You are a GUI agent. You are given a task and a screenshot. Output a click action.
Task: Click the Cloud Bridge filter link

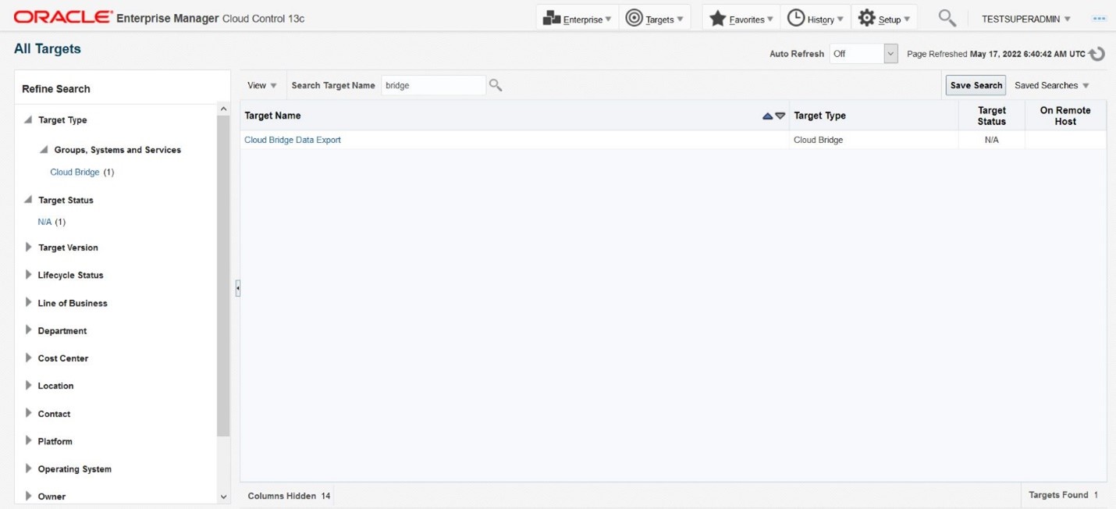pyautogui.click(x=75, y=172)
